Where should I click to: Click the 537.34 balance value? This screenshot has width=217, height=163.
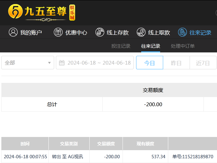(x=158, y=157)
